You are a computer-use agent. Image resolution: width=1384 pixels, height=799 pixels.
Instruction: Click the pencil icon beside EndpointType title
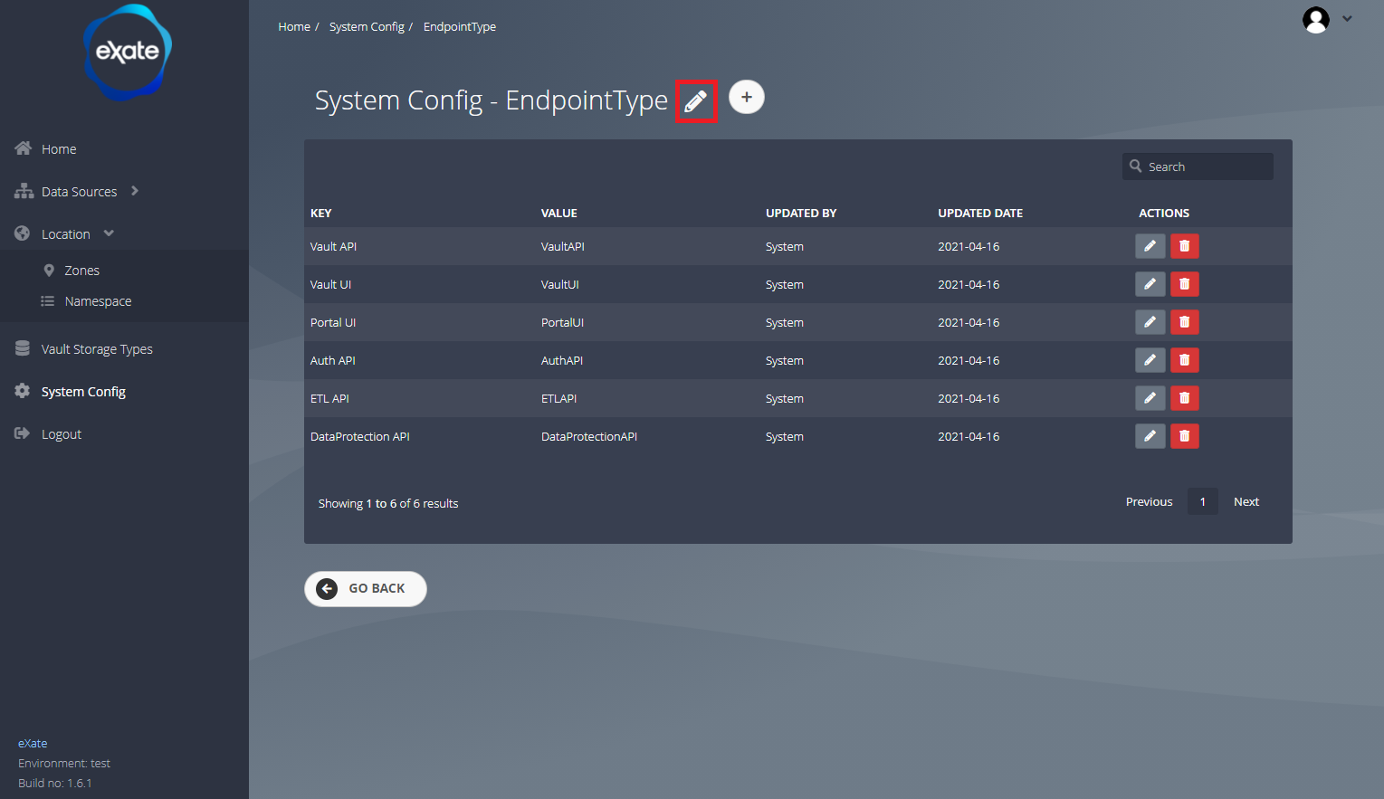695,101
